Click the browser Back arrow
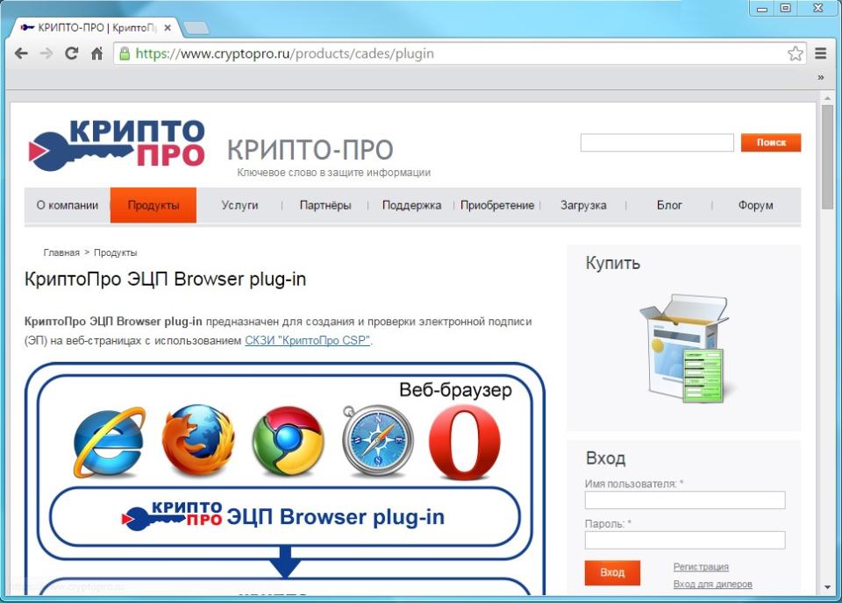This screenshot has width=842, height=603. point(21,53)
